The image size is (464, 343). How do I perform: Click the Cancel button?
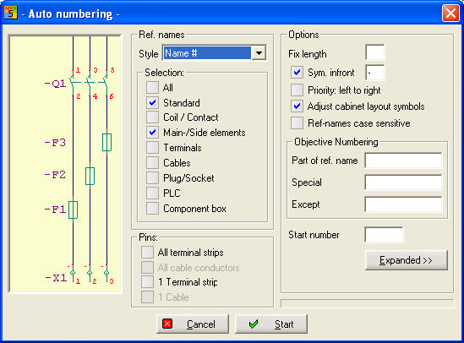(193, 324)
